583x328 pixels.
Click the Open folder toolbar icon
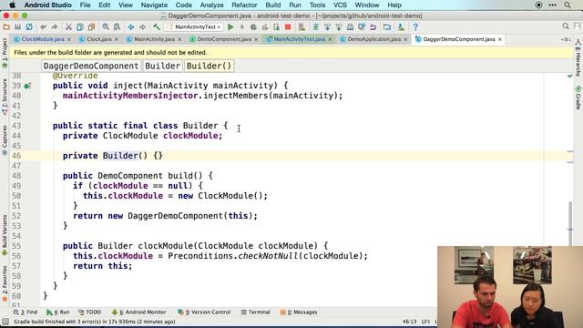(6, 26)
